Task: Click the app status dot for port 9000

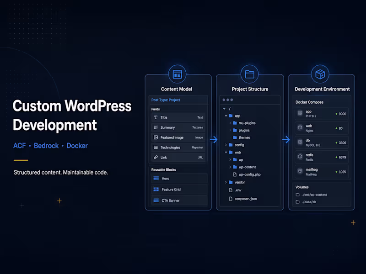Action: (x=336, y=114)
